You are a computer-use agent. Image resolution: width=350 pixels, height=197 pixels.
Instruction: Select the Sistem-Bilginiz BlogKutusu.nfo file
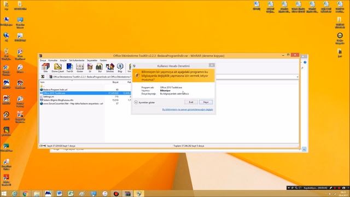click(x=57, y=100)
